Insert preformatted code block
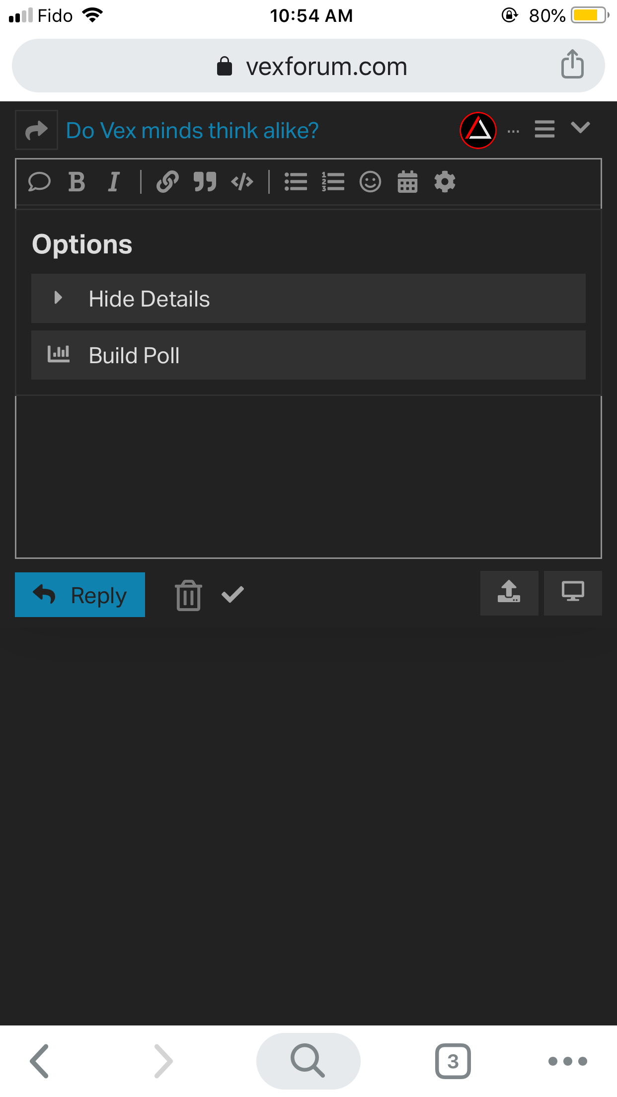This screenshot has width=617, height=1097. coord(242,182)
